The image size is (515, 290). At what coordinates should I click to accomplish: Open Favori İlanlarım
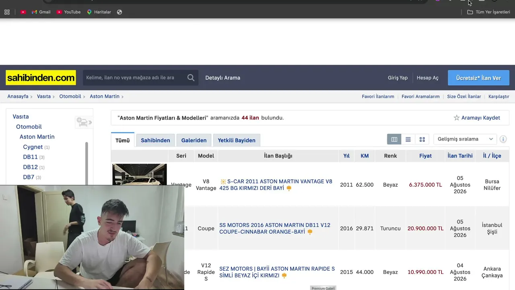[x=378, y=97]
